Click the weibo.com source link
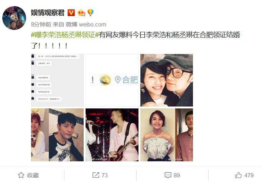The image size is (262, 182). [92, 25]
